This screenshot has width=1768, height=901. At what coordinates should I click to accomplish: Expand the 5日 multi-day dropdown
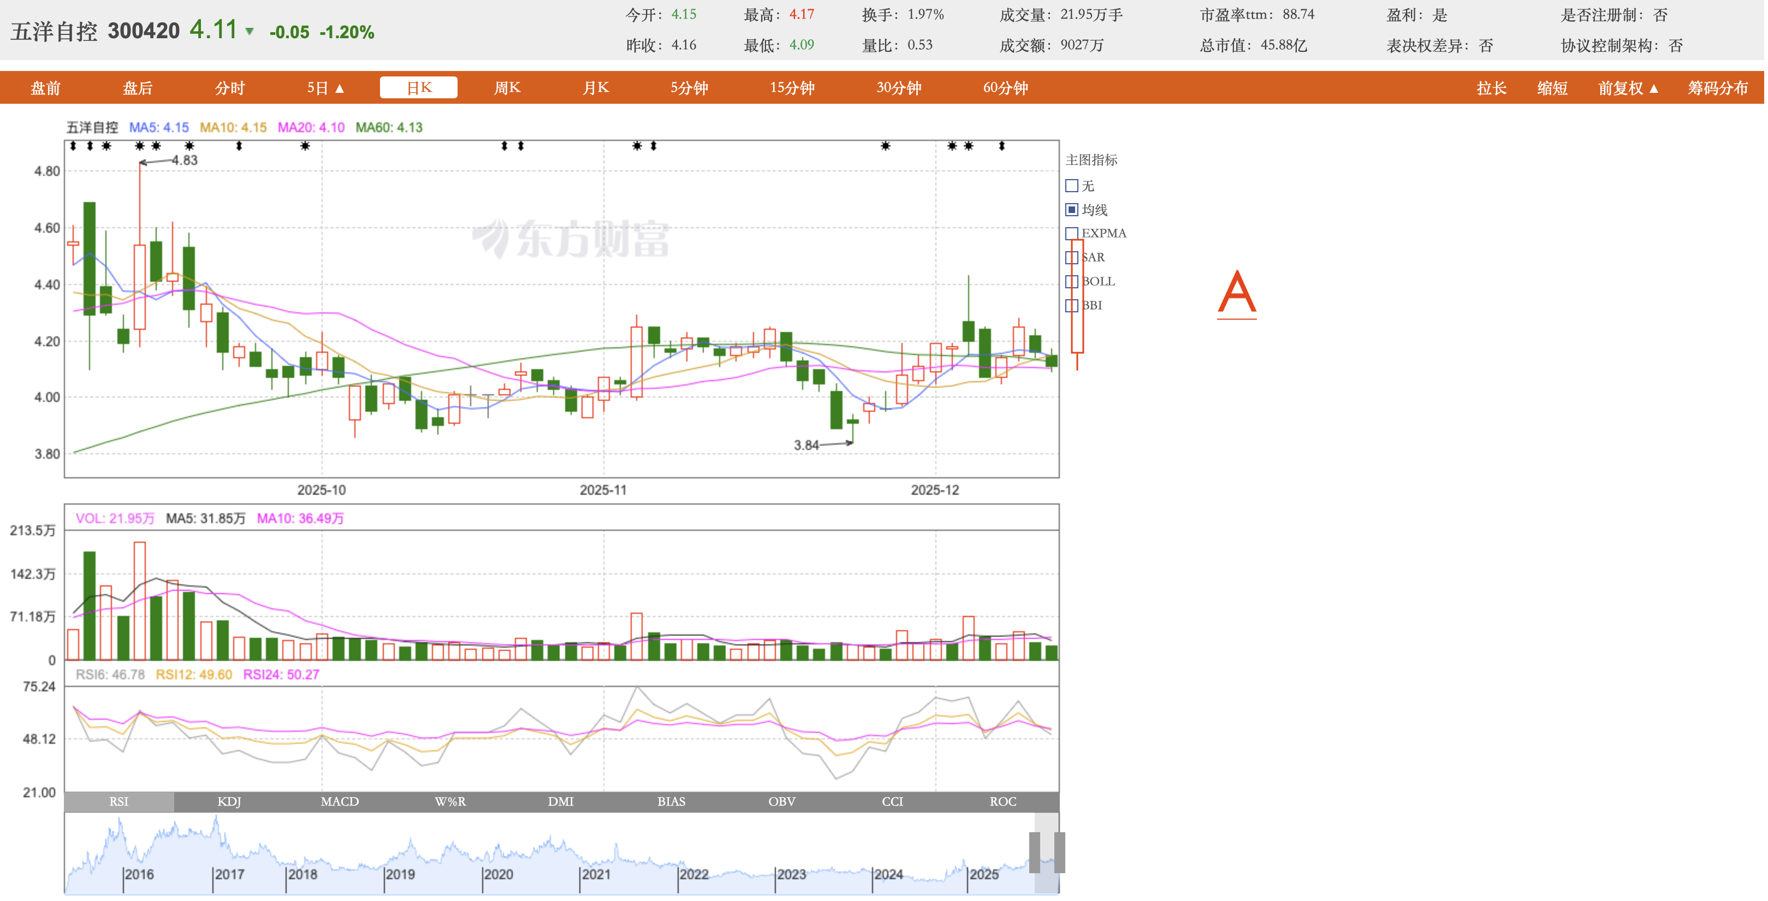(x=325, y=88)
